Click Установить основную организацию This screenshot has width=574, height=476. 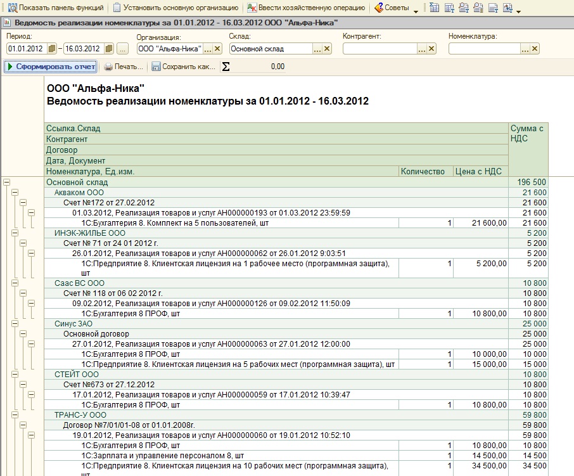(175, 8)
